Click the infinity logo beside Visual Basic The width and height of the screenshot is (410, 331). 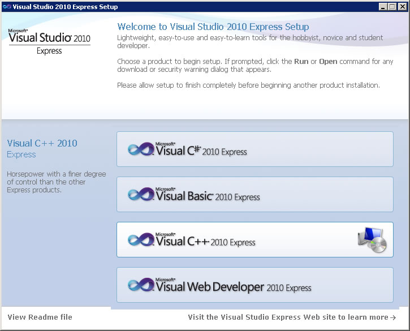[141, 195]
